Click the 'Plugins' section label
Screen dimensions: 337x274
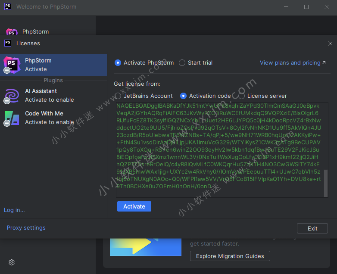53,81
